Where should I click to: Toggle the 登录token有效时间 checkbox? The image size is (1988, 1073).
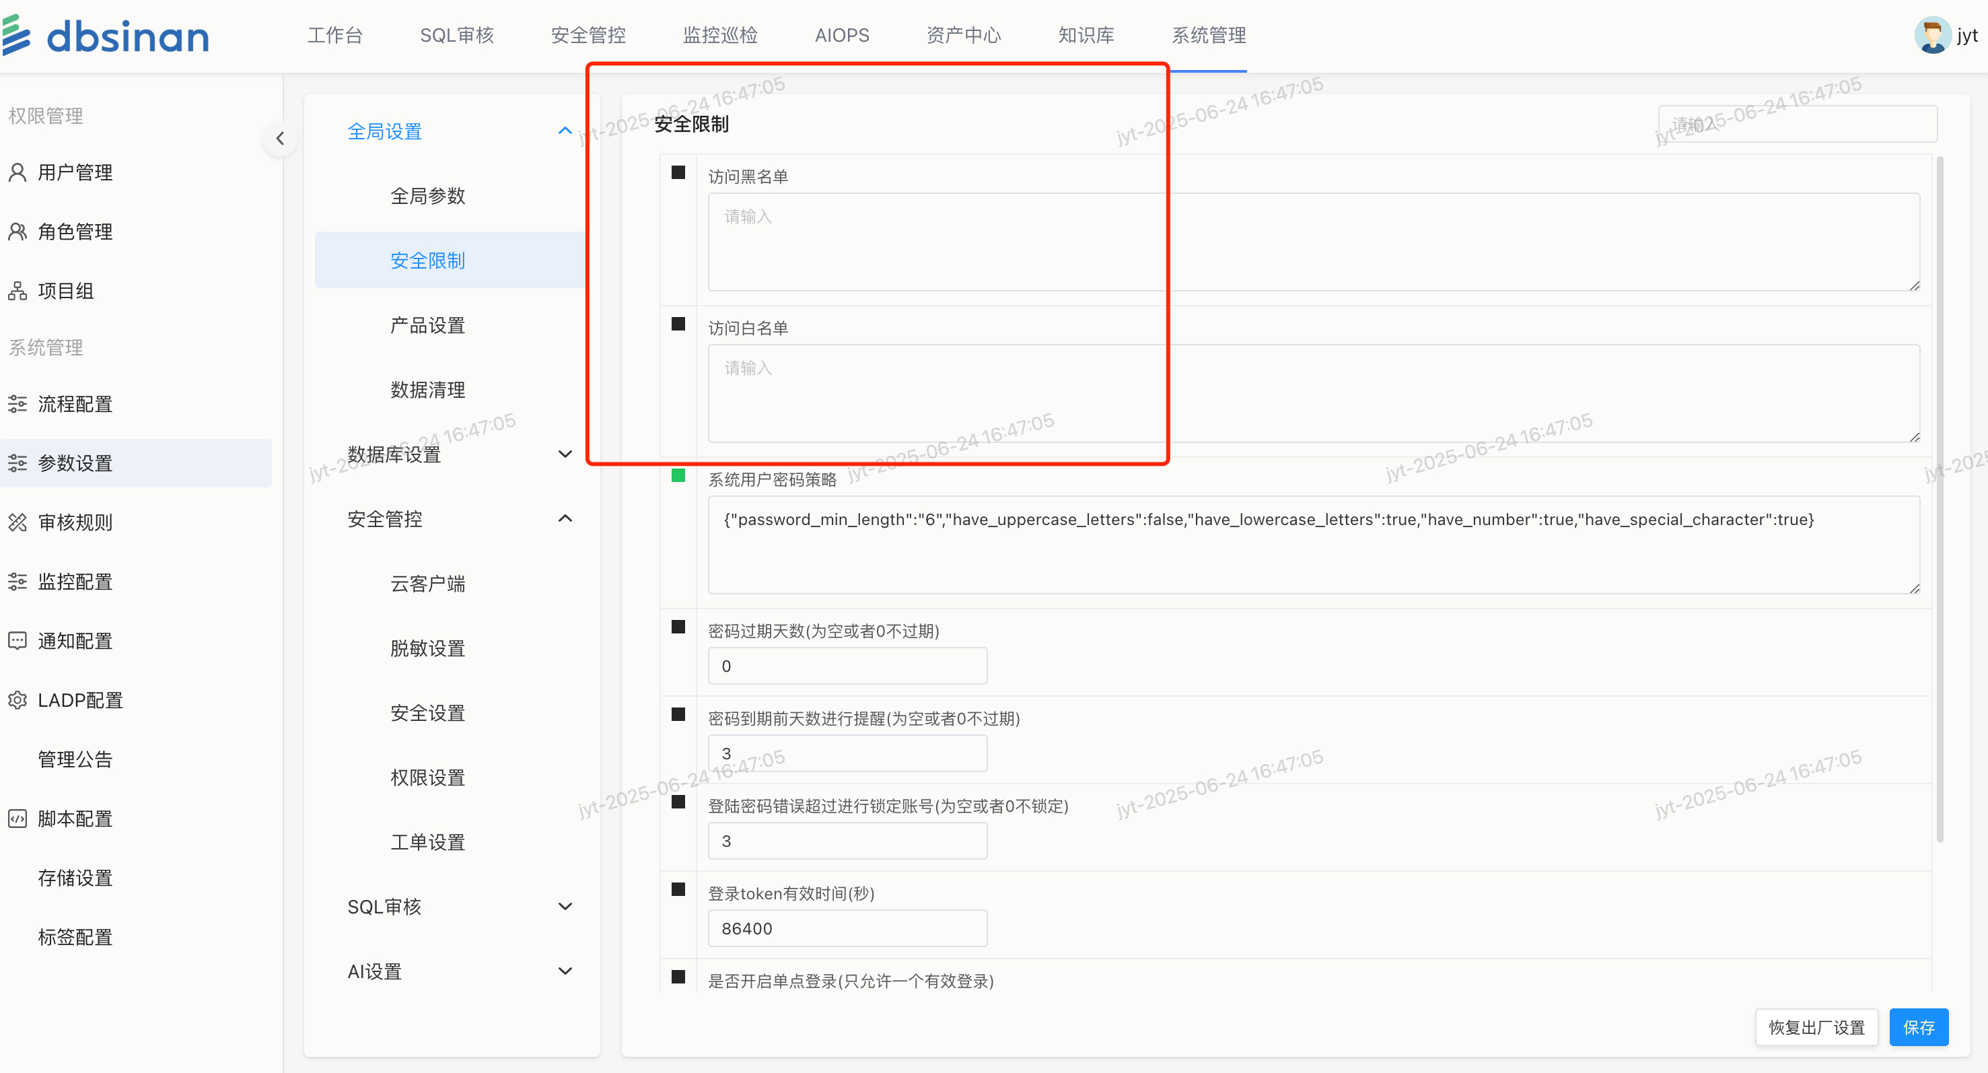click(678, 889)
